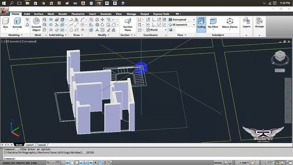Select the Rectangle draw tool

pyautogui.click(x=76, y=30)
